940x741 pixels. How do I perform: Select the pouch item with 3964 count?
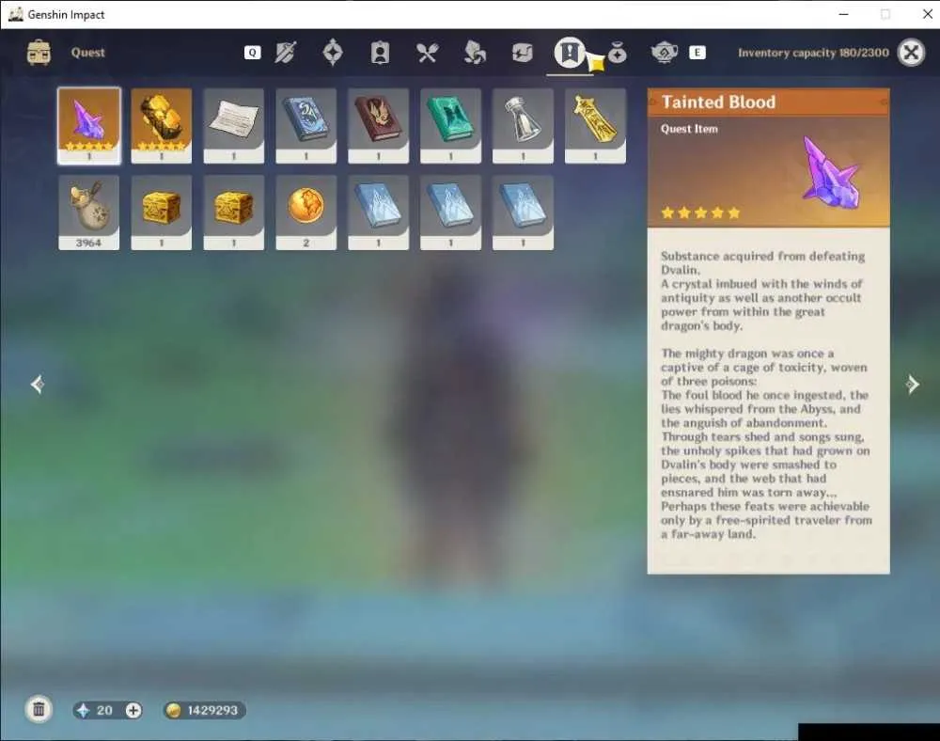(88, 213)
